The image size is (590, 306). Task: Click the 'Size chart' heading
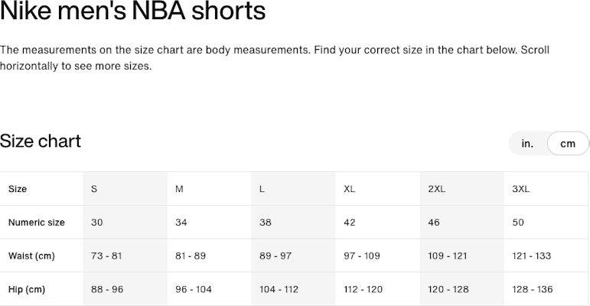click(x=41, y=142)
